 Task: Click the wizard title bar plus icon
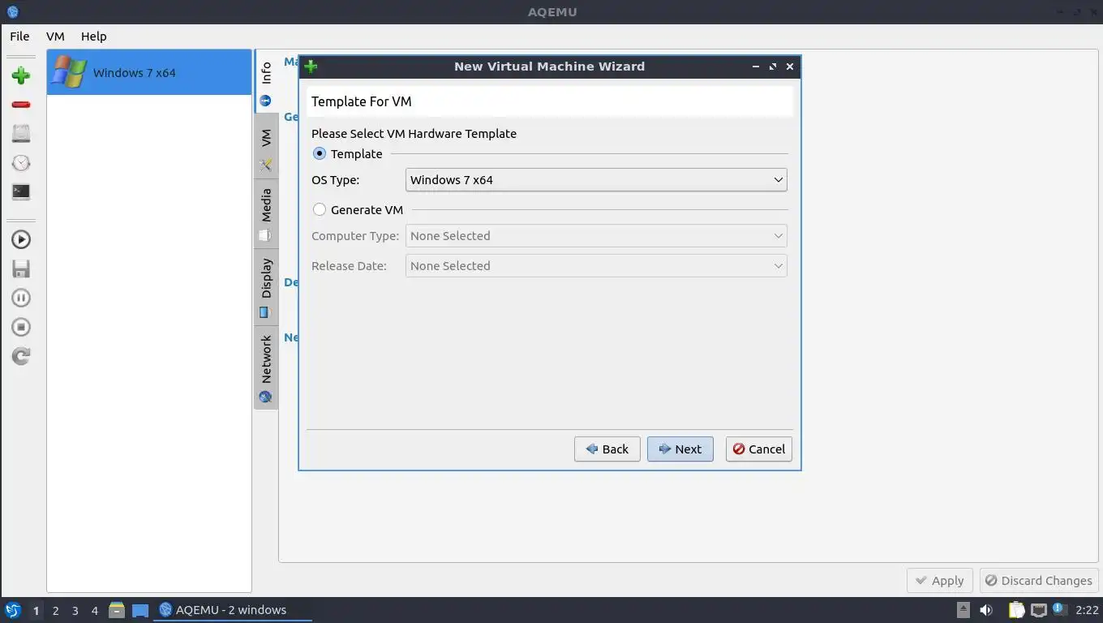pyautogui.click(x=311, y=67)
